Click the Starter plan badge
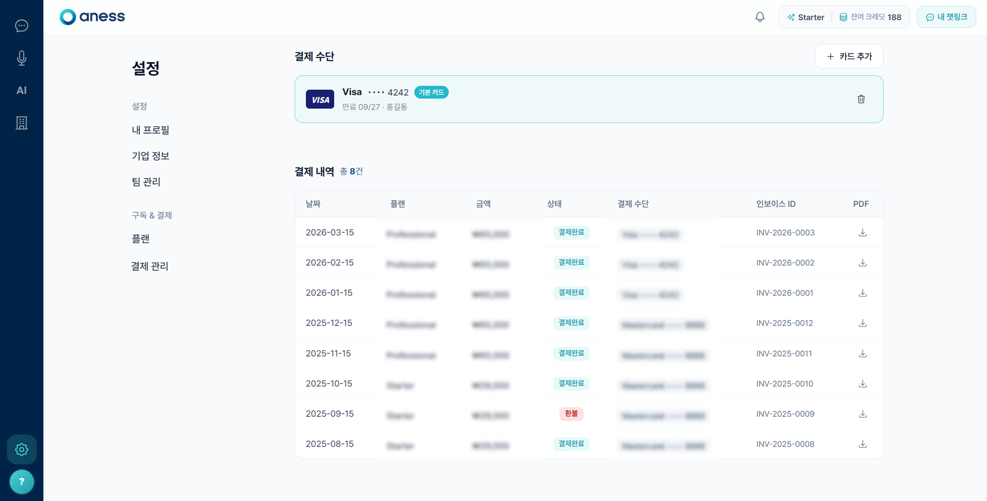 tap(805, 17)
